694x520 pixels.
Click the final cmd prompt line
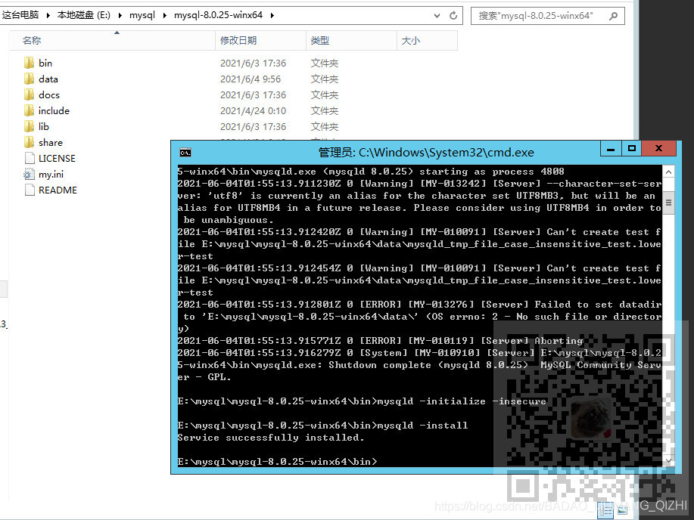pos(278,461)
